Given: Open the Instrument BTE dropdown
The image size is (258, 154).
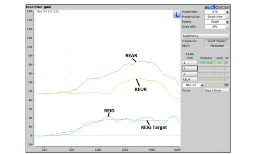Looking at the screenshot, I should (217, 12).
